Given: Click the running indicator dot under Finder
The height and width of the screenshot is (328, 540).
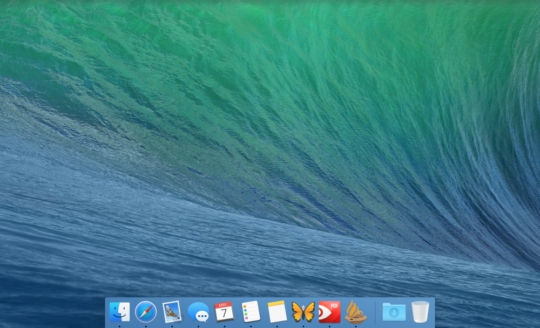Looking at the screenshot, I should coord(119,326).
